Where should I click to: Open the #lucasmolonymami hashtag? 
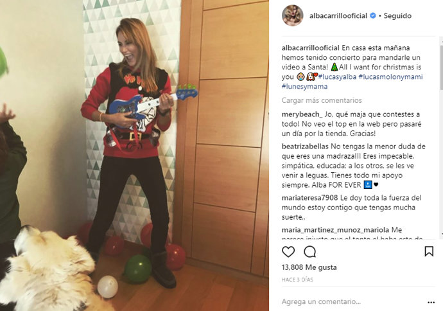click(x=390, y=76)
